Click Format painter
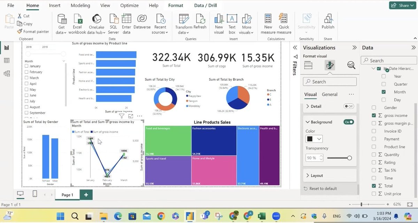 coord(33,32)
